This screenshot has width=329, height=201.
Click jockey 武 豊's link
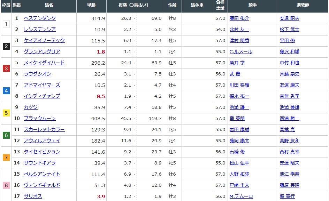tap(235, 74)
